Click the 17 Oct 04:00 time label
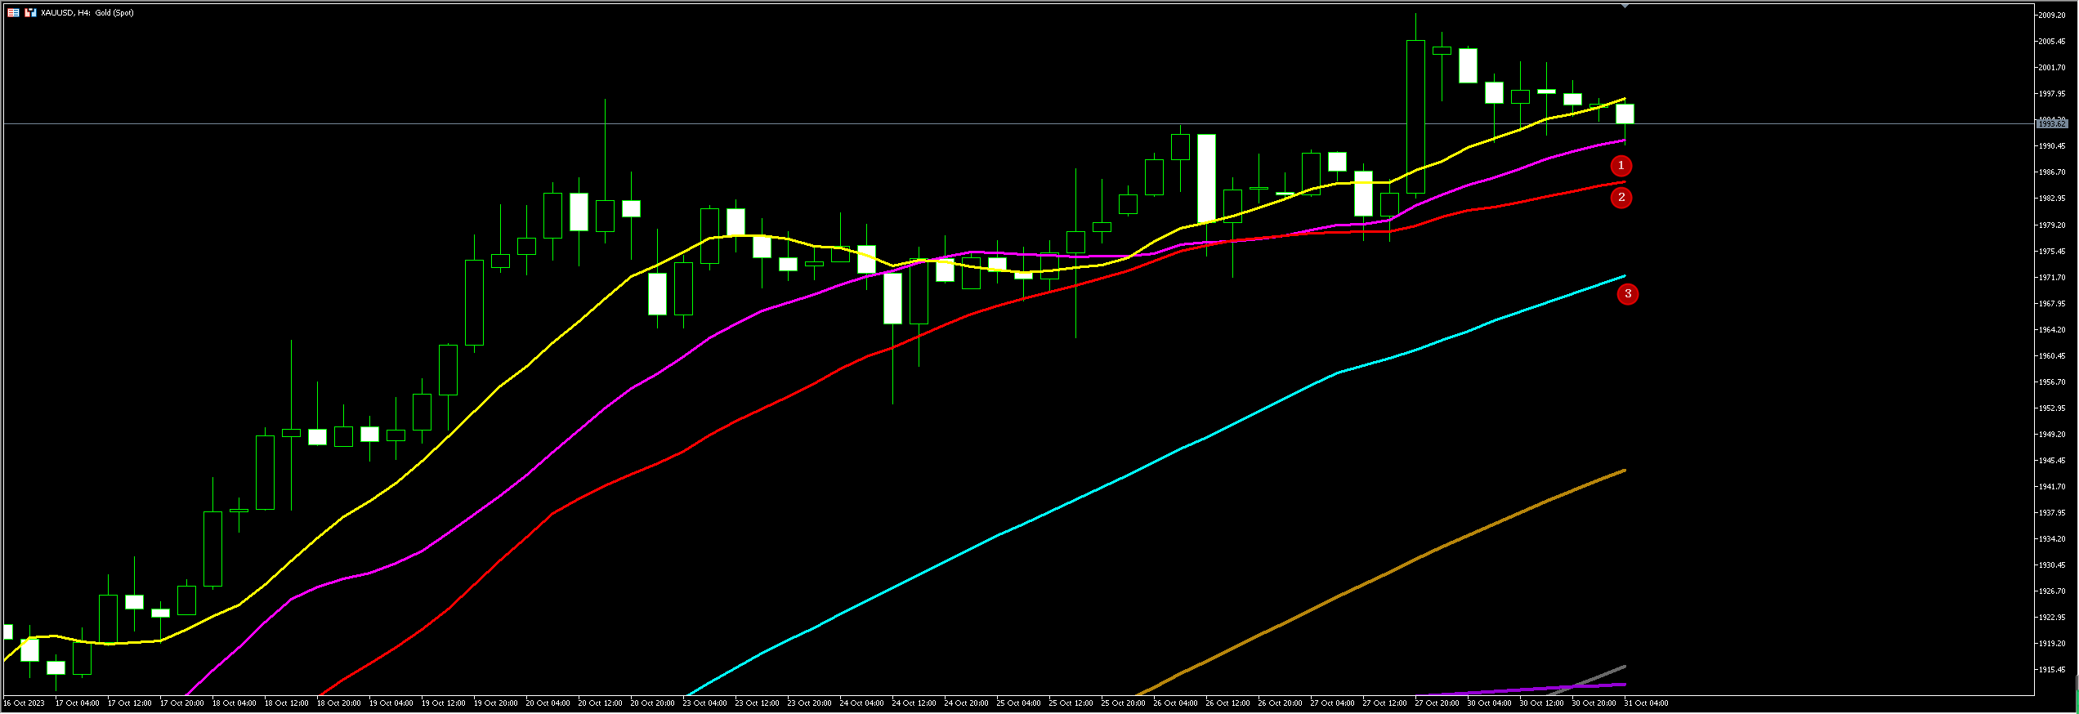The height and width of the screenshot is (714, 2079). [x=78, y=703]
